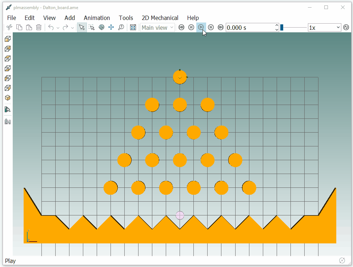
Task: Start the animation with the Play button
Action: click(201, 27)
